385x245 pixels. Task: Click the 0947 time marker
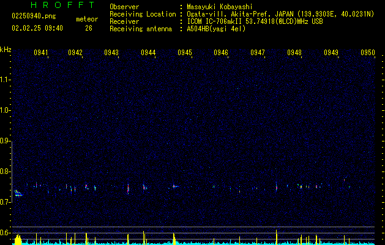coord(258,53)
